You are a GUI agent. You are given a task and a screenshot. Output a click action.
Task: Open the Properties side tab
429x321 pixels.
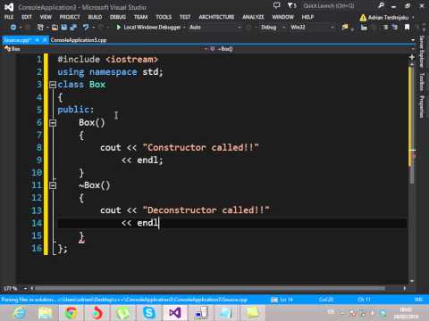pos(422,106)
